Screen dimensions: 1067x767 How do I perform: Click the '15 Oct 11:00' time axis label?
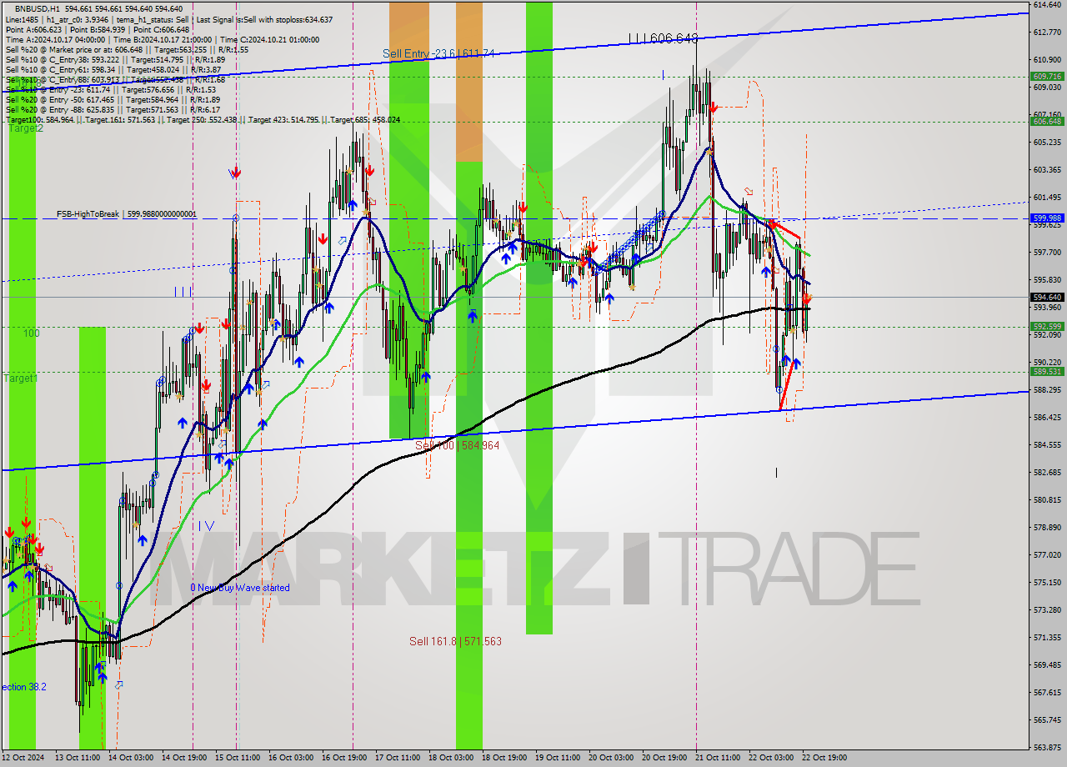click(x=238, y=758)
